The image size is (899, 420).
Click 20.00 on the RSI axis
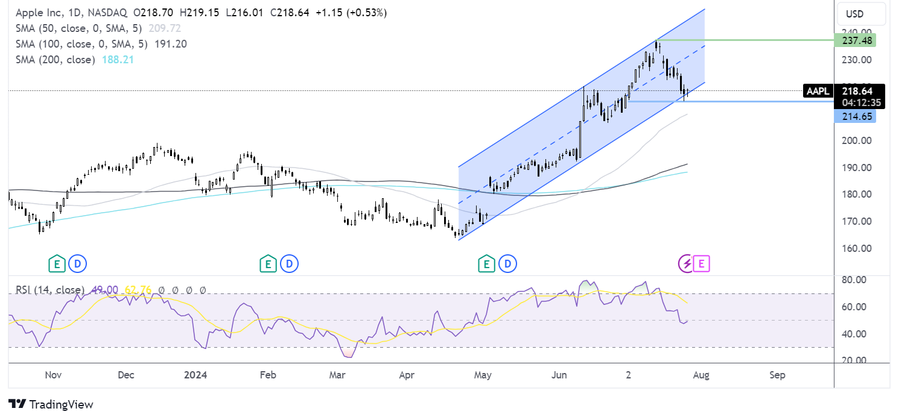[x=855, y=360]
